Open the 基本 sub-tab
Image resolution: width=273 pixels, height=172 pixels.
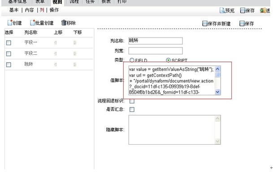(14, 10)
